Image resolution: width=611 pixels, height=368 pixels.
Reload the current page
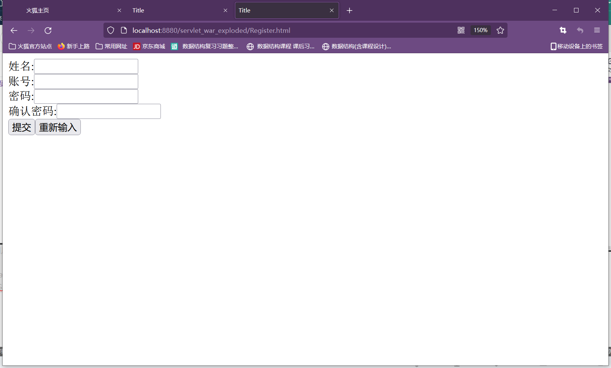coord(48,31)
